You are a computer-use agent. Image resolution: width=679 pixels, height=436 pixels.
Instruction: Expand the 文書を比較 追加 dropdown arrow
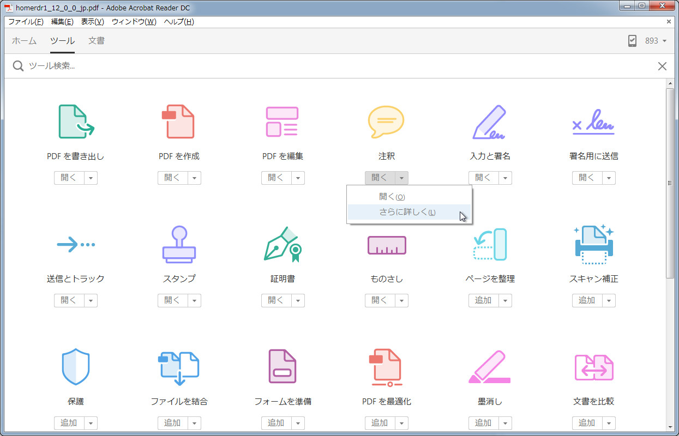click(x=609, y=423)
